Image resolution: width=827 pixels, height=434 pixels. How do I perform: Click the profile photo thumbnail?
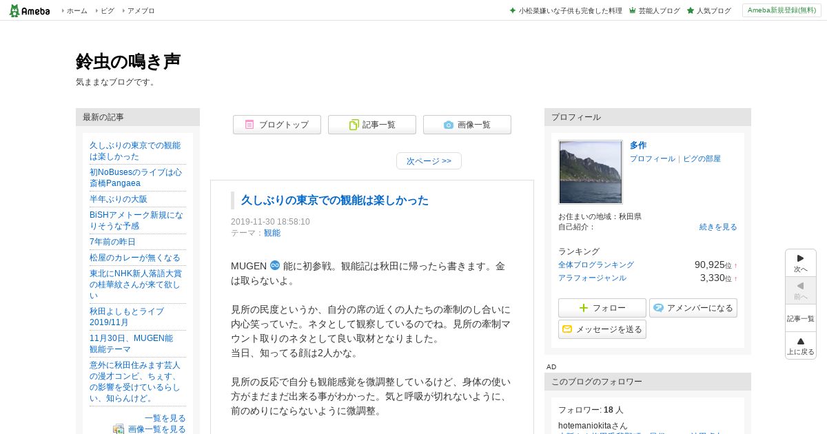coord(591,172)
